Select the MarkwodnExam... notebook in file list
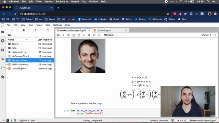The width and height of the screenshot is (219, 123). coord(30,60)
